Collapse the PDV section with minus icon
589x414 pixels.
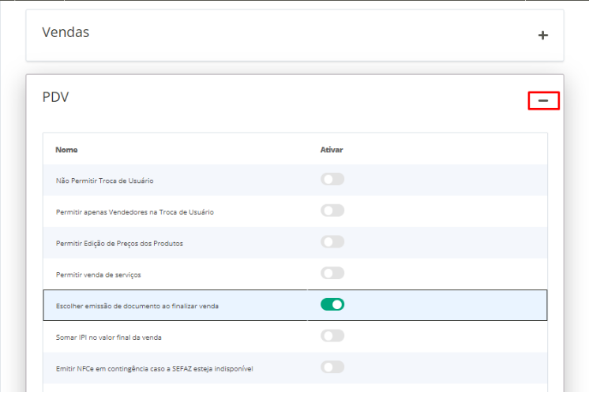coord(543,101)
